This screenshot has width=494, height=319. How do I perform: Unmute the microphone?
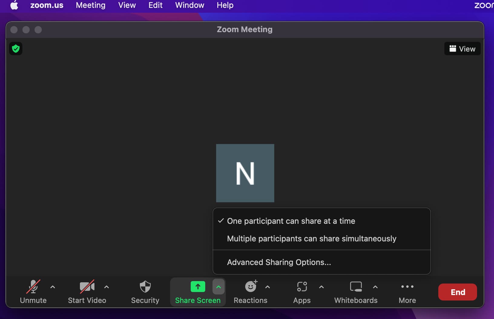pos(33,287)
